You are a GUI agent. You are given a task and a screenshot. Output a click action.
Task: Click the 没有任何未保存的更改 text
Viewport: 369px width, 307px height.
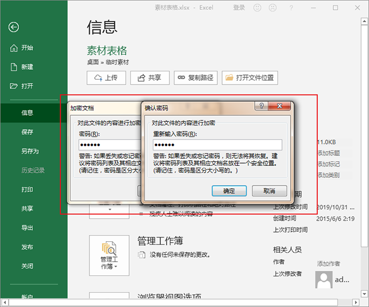pos(180,255)
